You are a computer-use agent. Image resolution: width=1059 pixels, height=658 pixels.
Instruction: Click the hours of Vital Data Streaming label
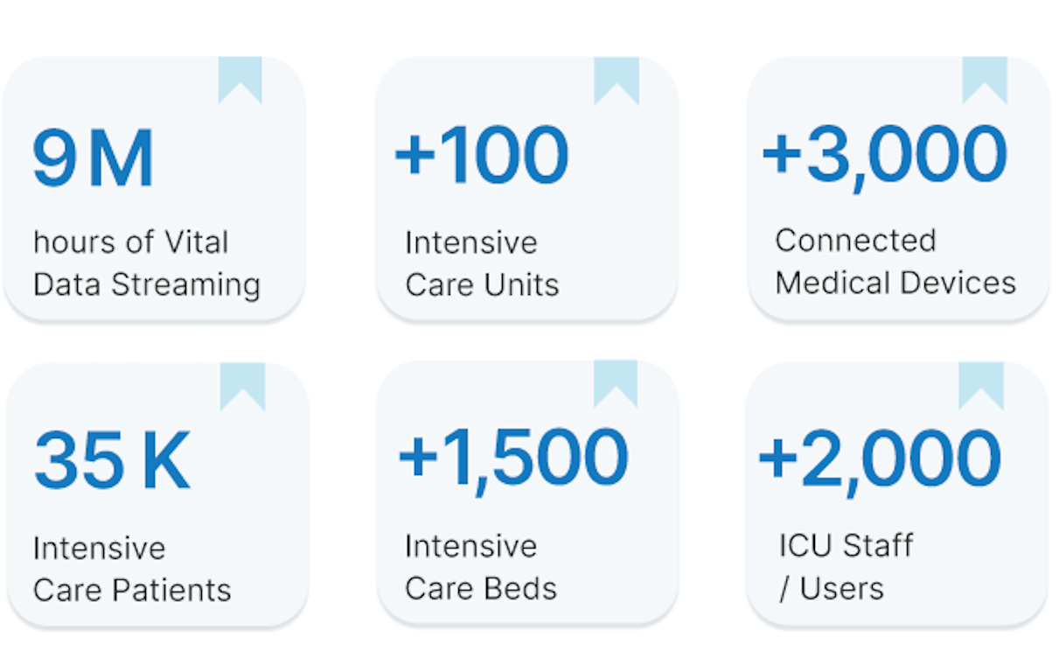click(x=147, y=264)
